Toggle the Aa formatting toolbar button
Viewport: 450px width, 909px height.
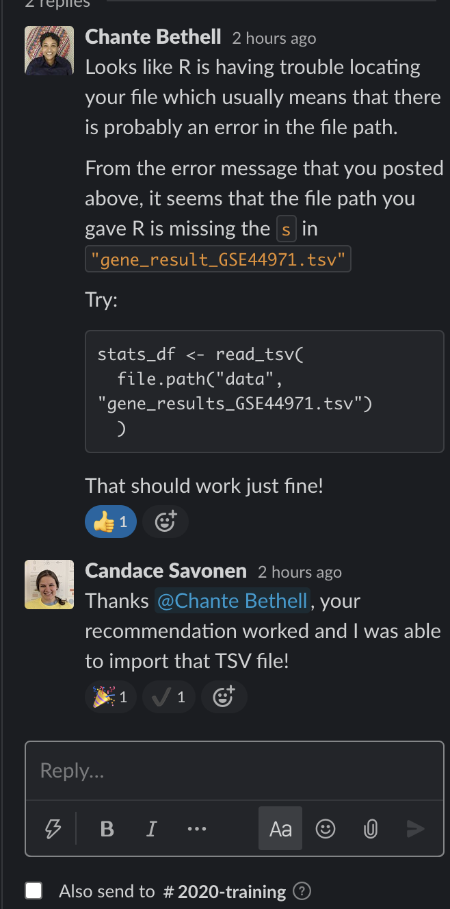click(280, 829)
